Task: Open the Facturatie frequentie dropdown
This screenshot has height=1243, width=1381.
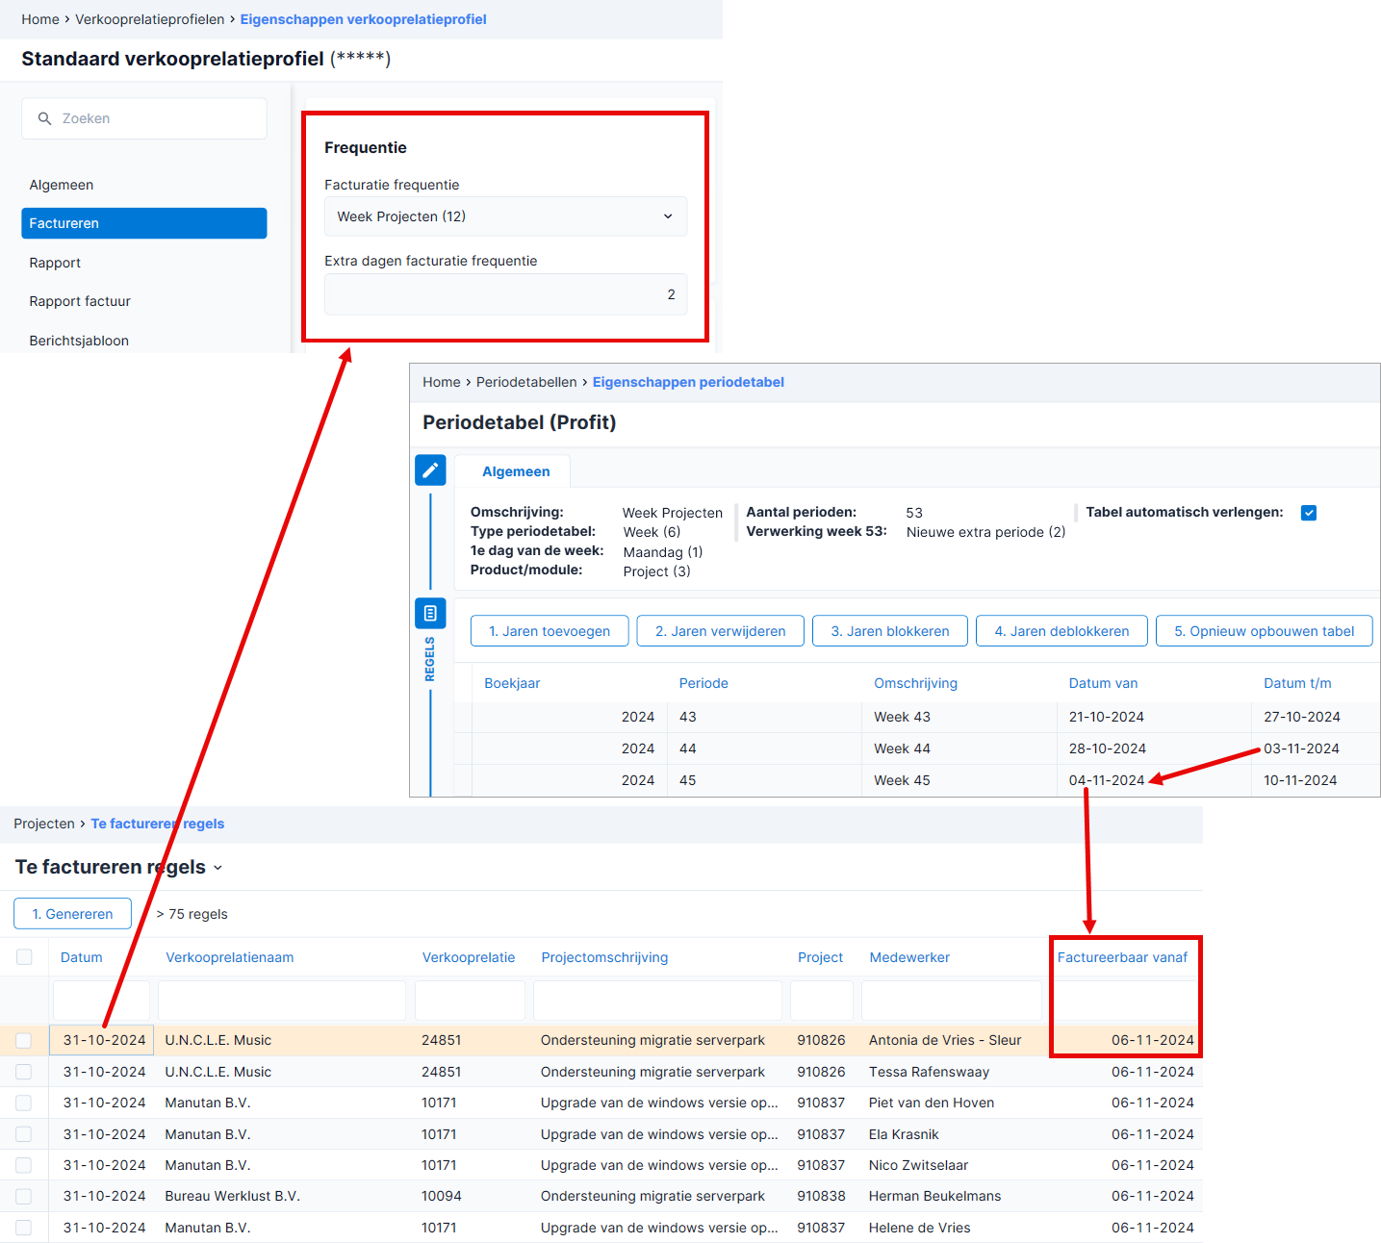Action: [x=505, y=216]
